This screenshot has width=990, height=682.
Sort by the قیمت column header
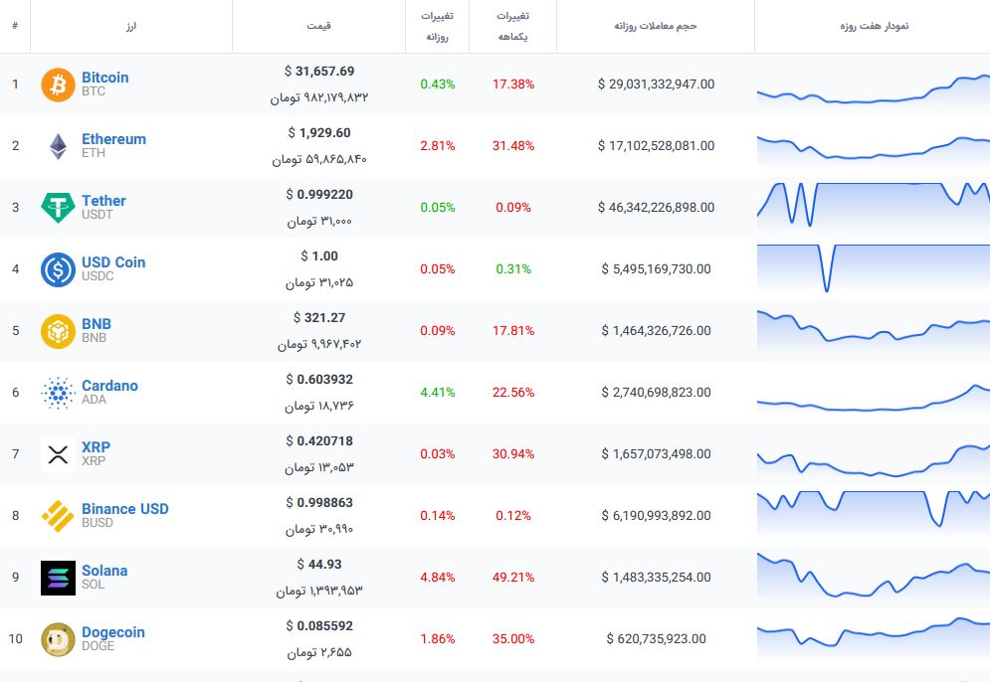click(x=318, y=26)
